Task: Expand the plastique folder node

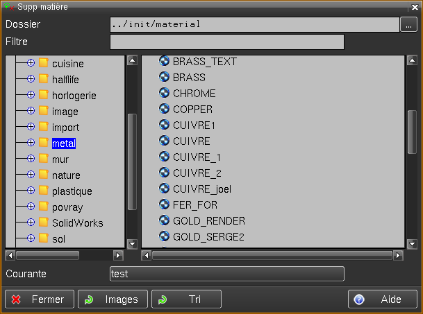Action: (x=31, y=191)
